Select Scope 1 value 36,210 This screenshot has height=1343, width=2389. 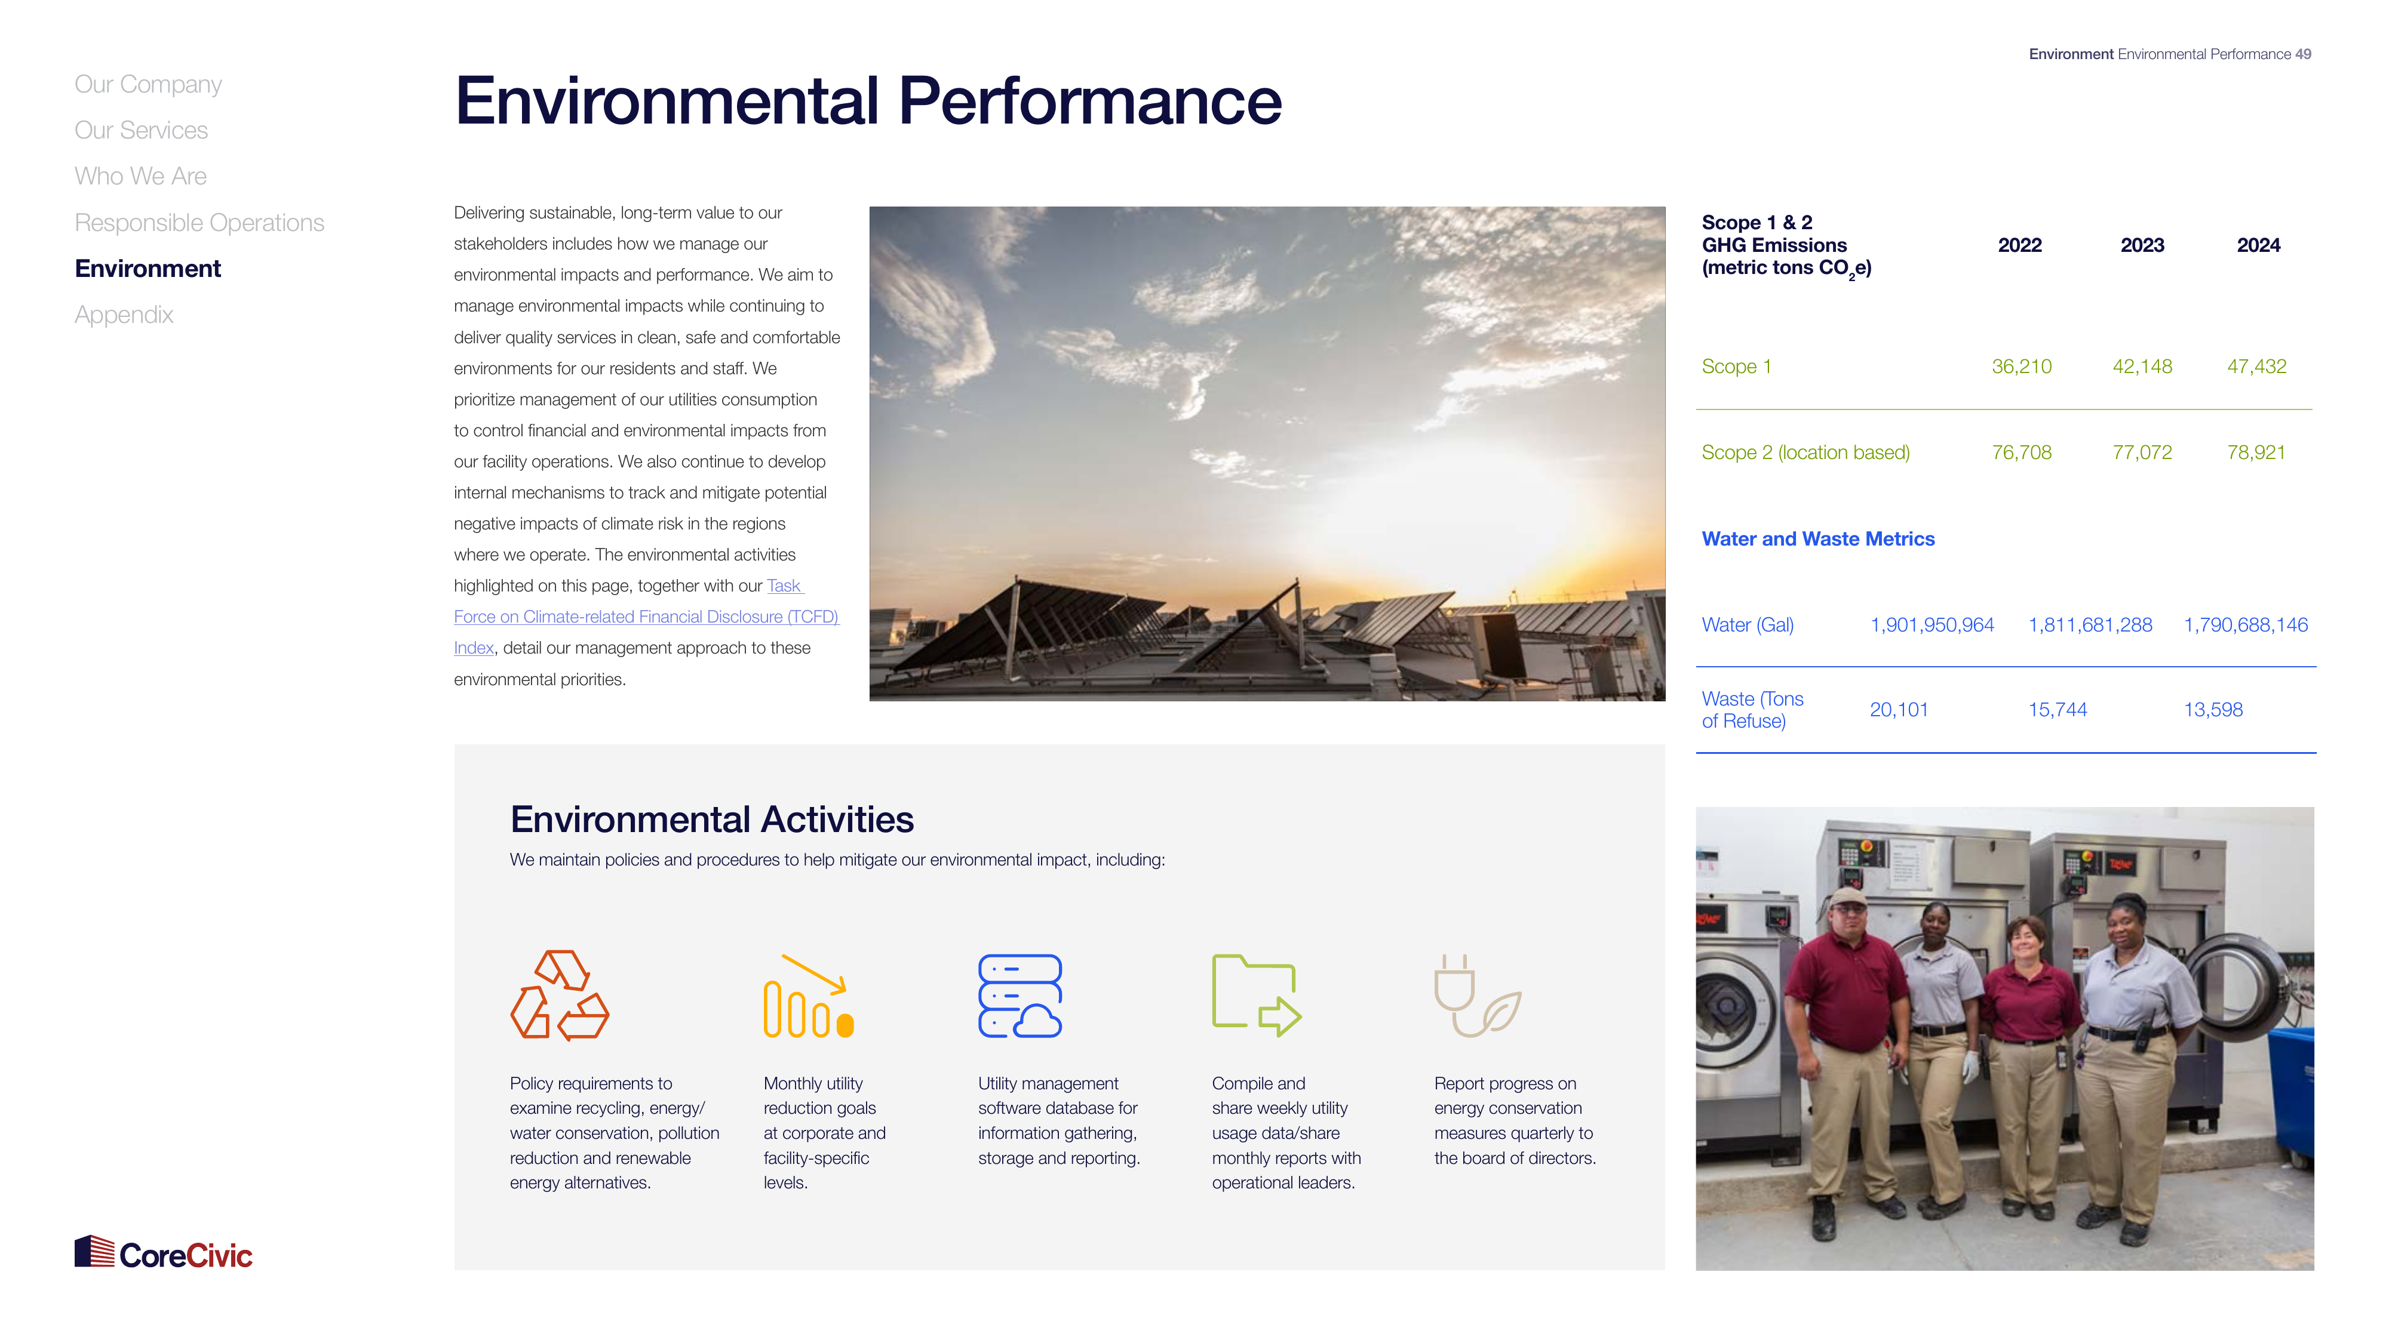(x=2022, y=366)
